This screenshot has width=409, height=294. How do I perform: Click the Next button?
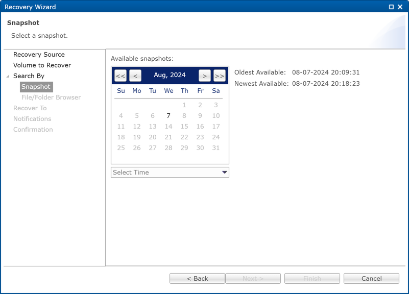click(x=253, y=278)
